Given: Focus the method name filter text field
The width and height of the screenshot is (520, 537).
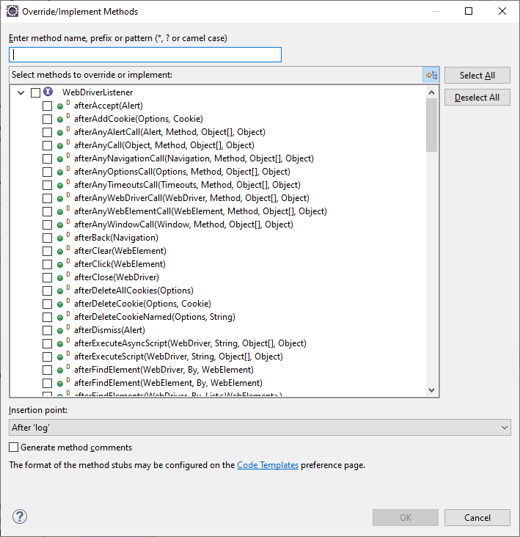Looking at the screenshot, I should pyautogui.click(x=145, y=55).
